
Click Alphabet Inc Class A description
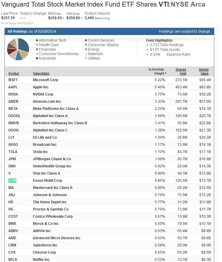tap(50, 116)
